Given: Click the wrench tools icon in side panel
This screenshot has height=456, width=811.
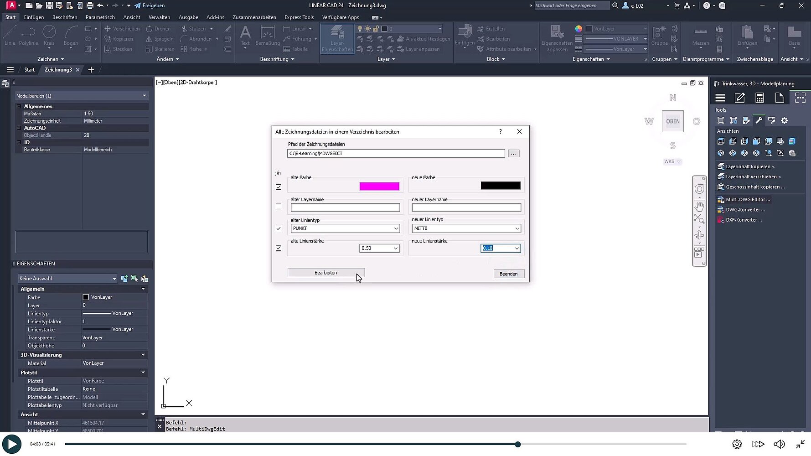Looking at the screenshot, I should [759, 120].
